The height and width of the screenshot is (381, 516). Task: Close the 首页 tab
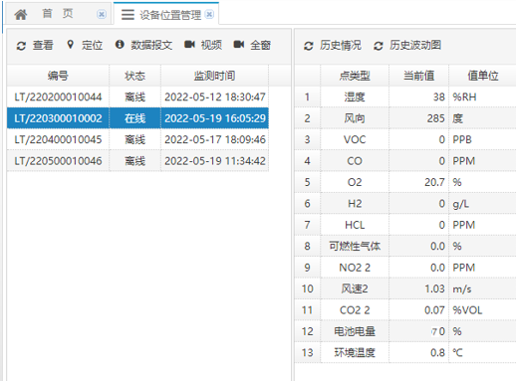[x=102, y=14]
